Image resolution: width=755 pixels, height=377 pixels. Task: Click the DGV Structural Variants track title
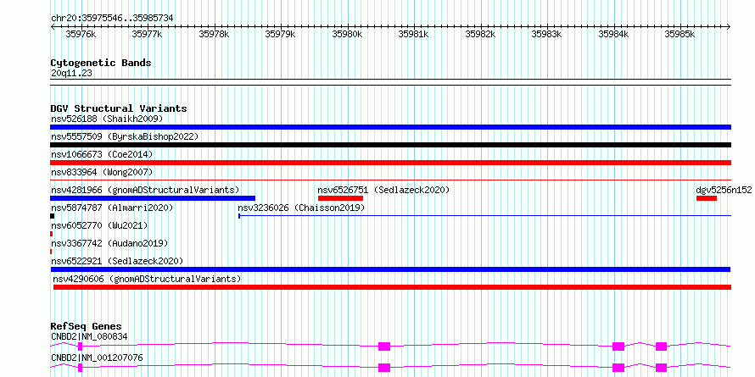pos(119,108)
